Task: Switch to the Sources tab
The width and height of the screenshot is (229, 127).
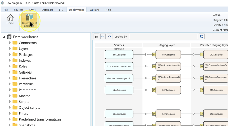Action: (x=18, y=10)
